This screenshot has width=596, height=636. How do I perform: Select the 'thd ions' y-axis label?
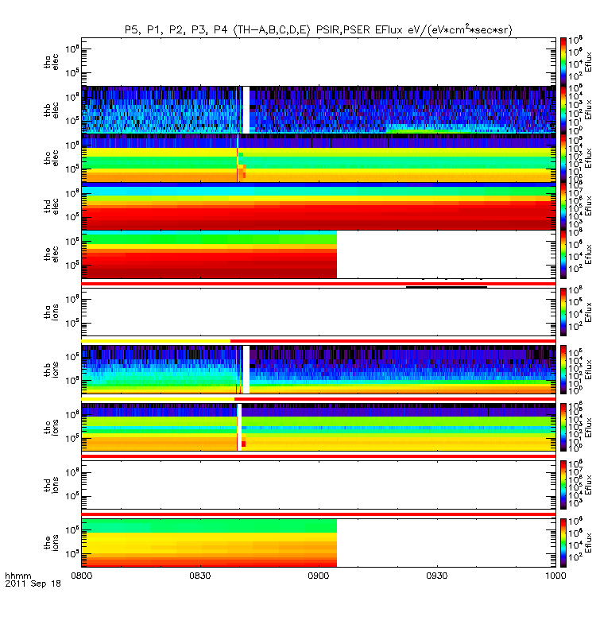pos(52,485)
